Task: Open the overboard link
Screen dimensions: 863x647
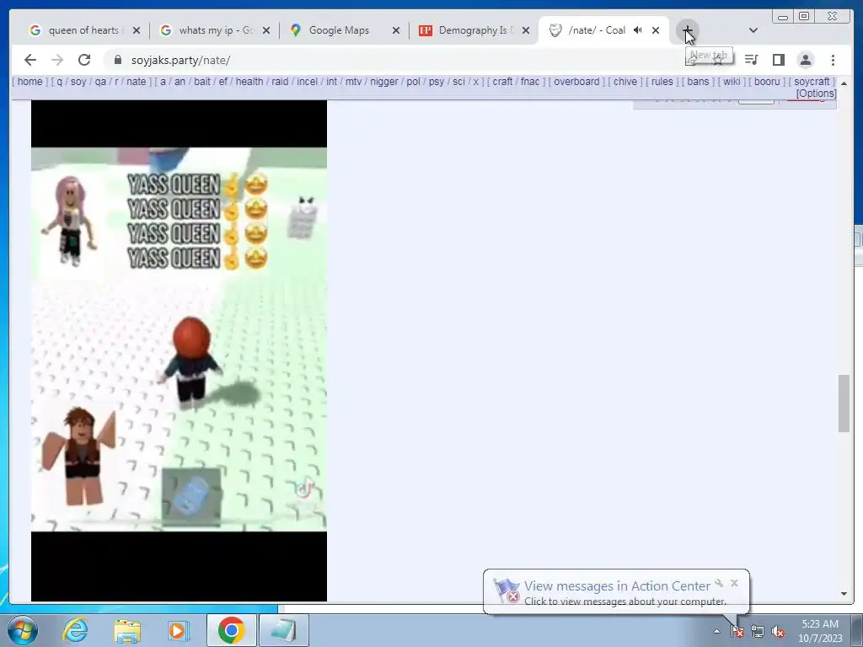Action: coord(576,82)
